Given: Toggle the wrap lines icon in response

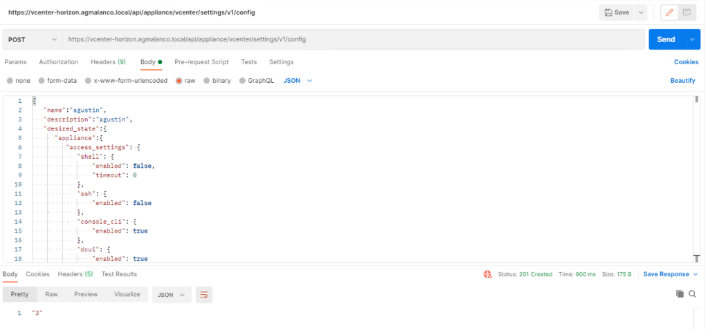Looking at the screenshot, I should click(204, 294).
